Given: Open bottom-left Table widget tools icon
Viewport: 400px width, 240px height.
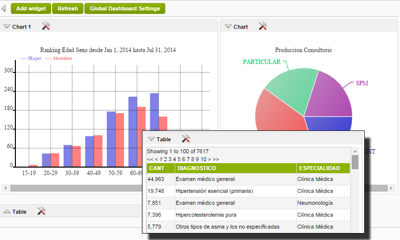Looking at the screenshot, I should (x=42, y=211).
